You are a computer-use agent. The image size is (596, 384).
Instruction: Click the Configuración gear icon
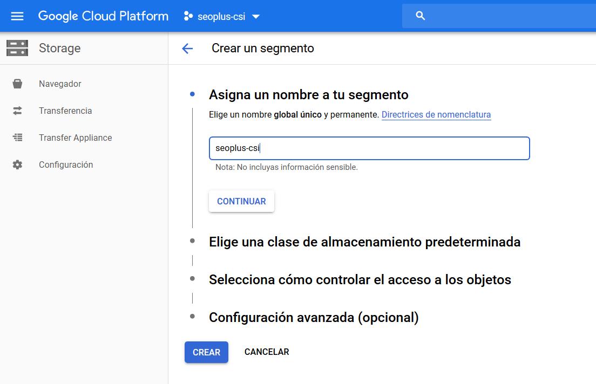[17, 164]
